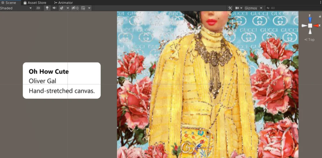Toggle the scene grid icon

click(x=83, y=8)
